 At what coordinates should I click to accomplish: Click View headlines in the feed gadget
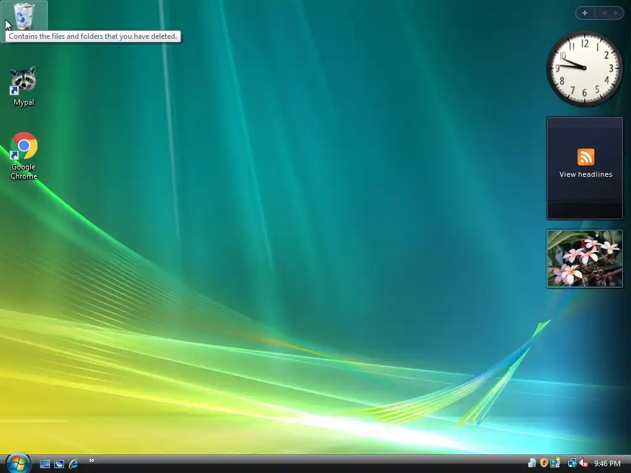coord(585,174)
